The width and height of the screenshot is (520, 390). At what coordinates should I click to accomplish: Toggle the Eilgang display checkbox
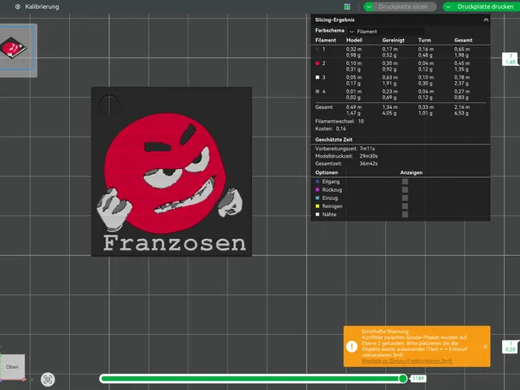click(x=405, y=182)
